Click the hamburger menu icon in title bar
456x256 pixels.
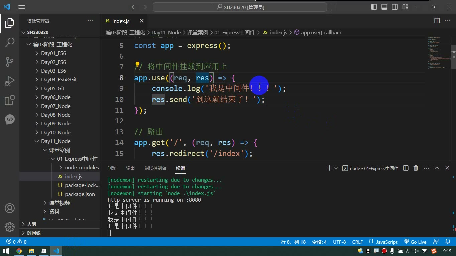coord(21,7)
